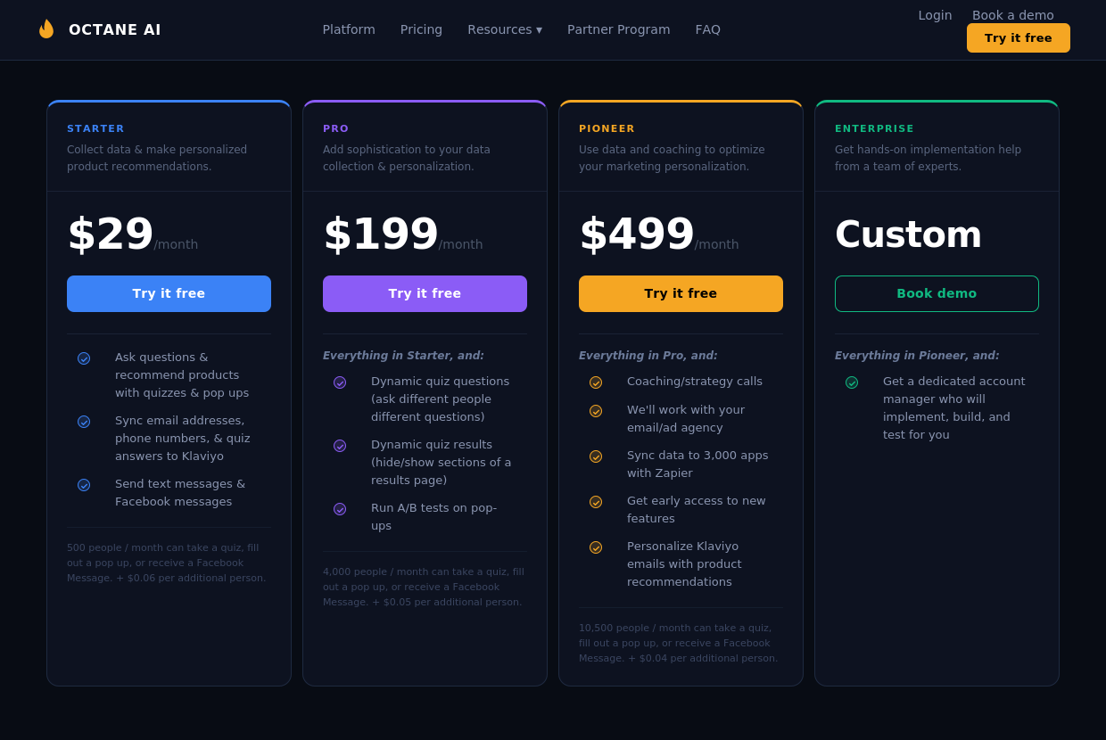Click checkmark icon beside 'Personalize Klaviyo emails'
This screenshot has width=1106, height=740.
tap(596, 547)
